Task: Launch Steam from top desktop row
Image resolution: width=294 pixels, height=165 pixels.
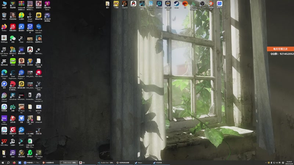Action: [176, 4]
